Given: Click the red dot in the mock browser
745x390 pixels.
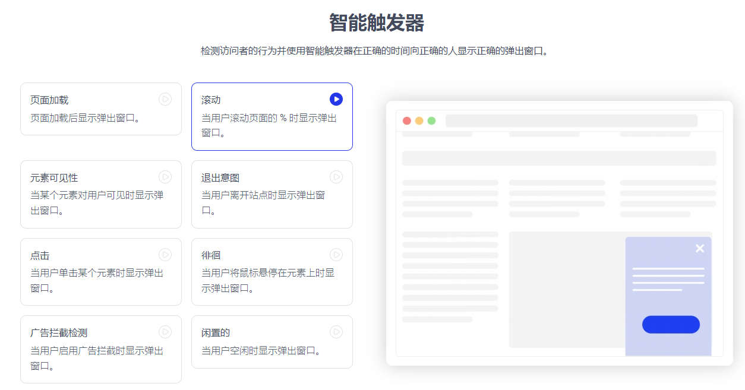Looking at the screenshot, I should click(407, 121).
